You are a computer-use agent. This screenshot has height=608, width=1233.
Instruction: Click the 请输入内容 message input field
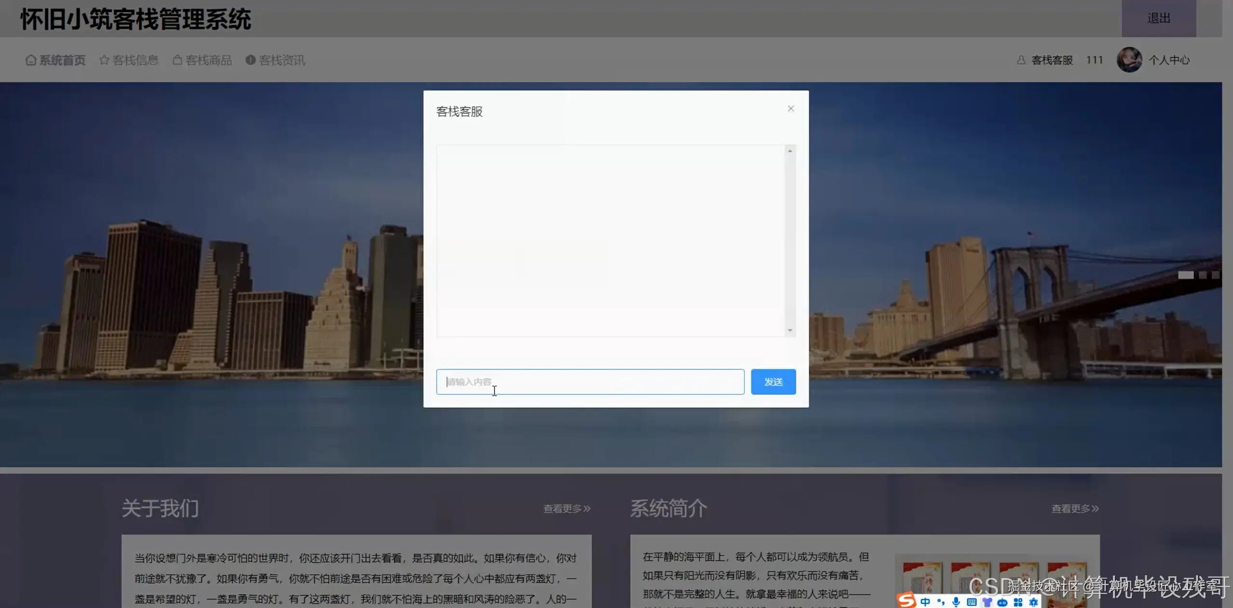[x=590, y=381]
